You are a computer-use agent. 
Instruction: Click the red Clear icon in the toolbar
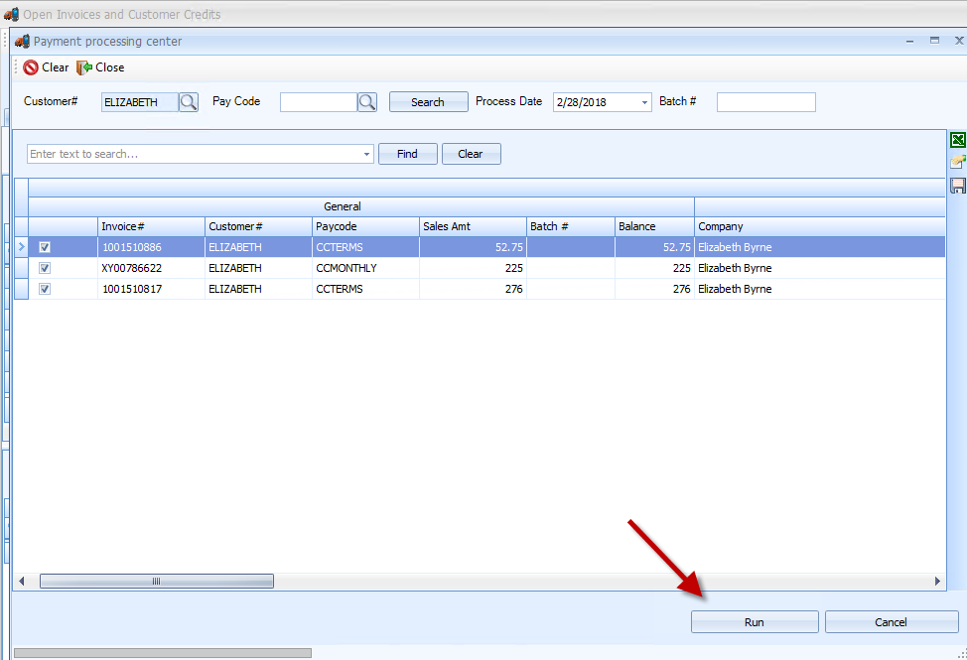(31, 67)
